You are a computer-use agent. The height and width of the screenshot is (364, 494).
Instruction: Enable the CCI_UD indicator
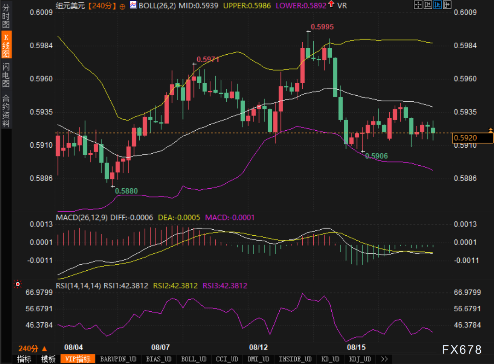(227, 359)
